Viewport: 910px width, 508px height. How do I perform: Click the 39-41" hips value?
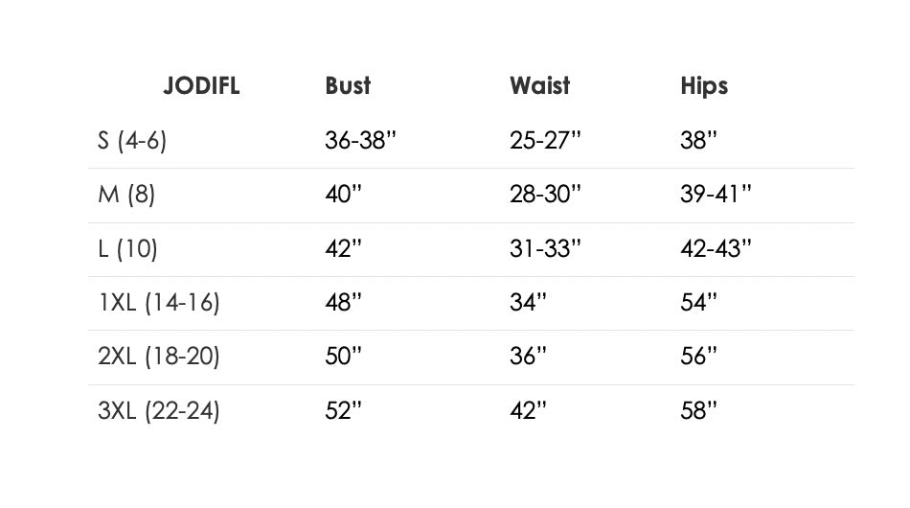tap(716, 194)
